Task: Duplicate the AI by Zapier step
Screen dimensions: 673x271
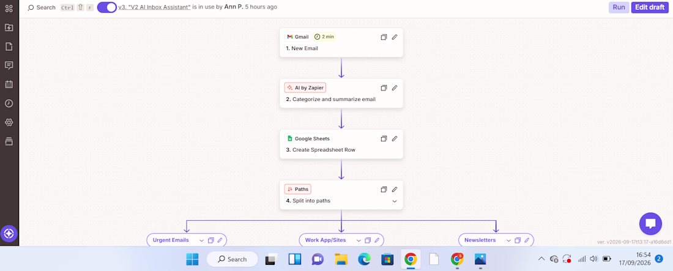Action: point(384,87)
